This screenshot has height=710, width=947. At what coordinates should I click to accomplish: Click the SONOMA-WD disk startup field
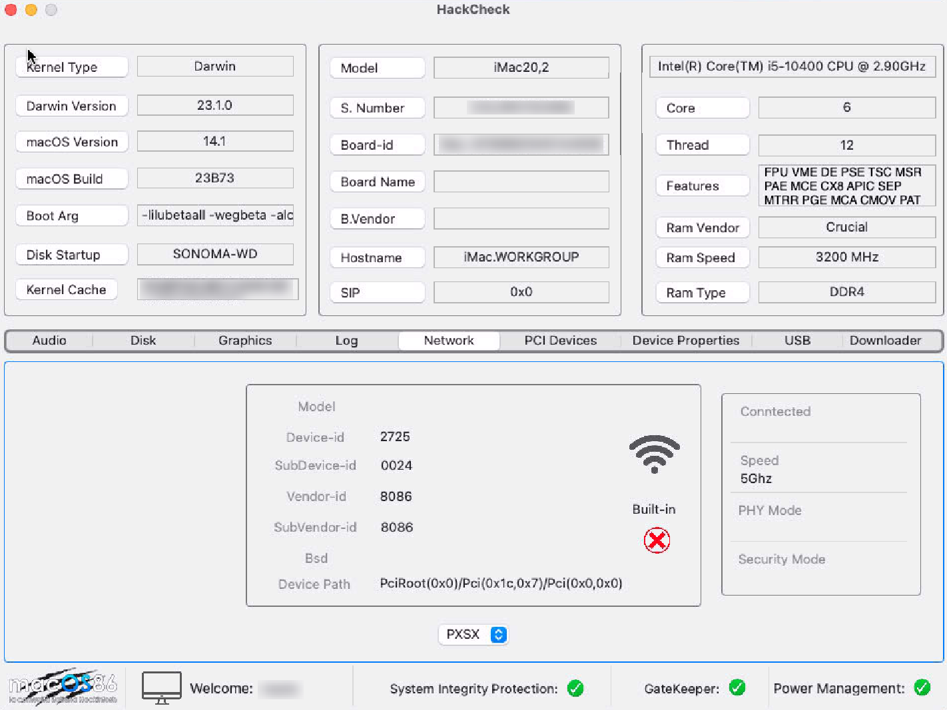(215, 254)
